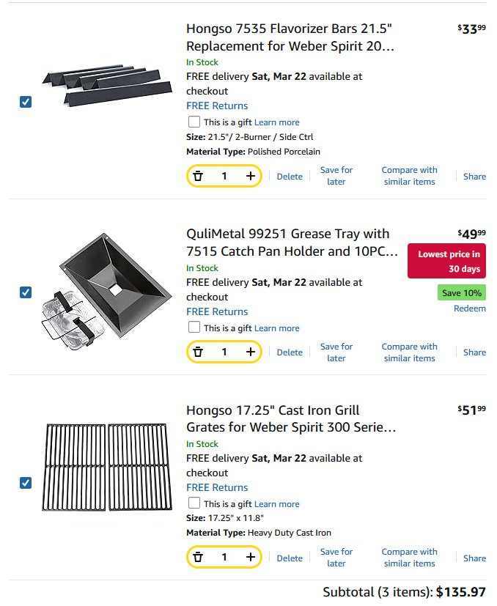Deselect QuliMetal Grease Tray item checkbox
The height and width of the screenshot is (606, 497).
pyautogui.click(x=26, y=292)
